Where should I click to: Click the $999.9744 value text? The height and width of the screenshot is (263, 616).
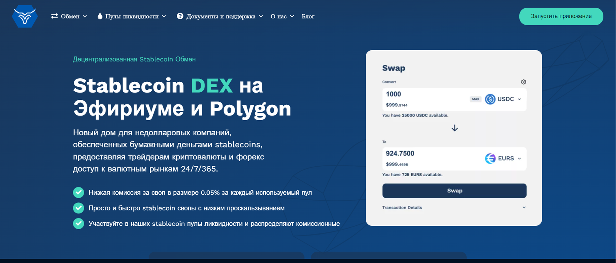point(397,105)
